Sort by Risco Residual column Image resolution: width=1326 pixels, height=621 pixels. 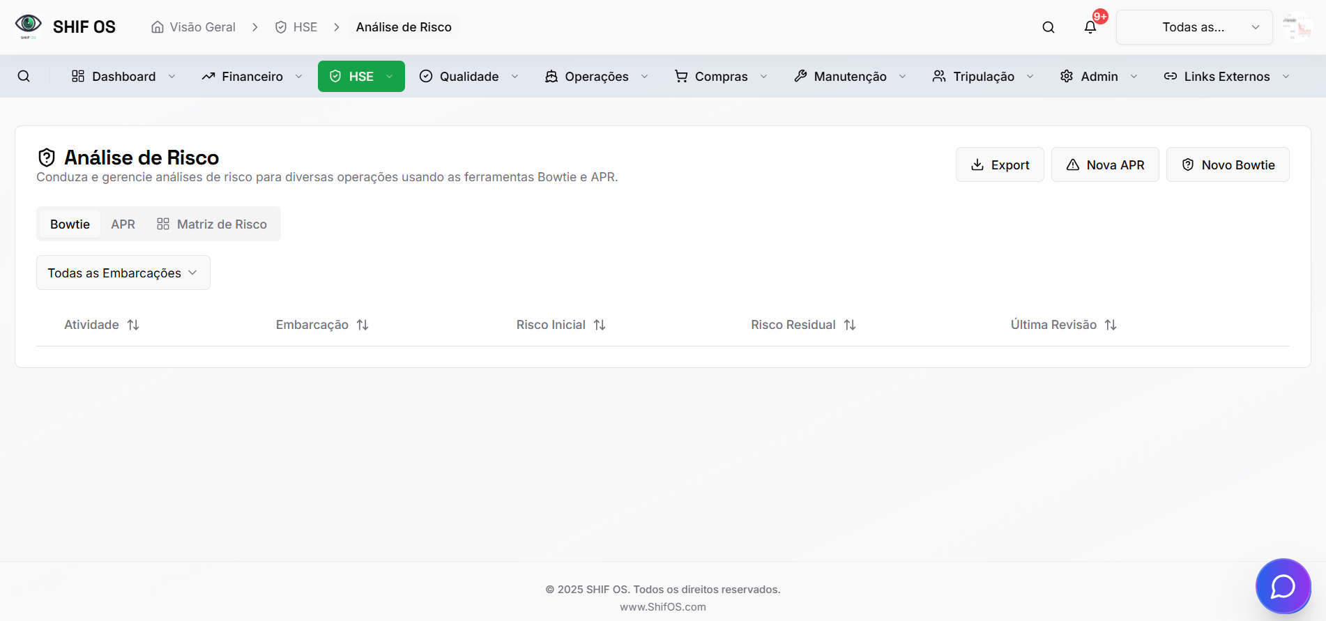pyautogui.click(x=850, y=325)
